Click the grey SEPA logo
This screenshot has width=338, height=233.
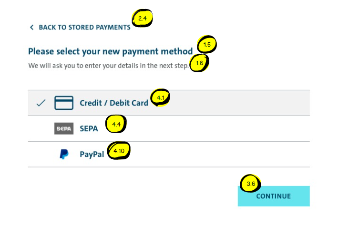[x=64, y=128]
